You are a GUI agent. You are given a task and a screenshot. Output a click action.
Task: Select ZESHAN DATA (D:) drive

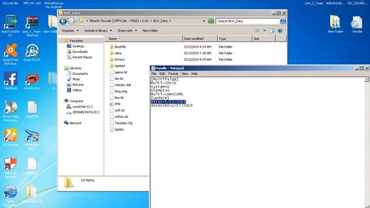[x=83, y=112]
